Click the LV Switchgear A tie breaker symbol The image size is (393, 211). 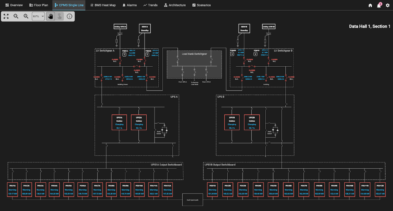(137, 66)
